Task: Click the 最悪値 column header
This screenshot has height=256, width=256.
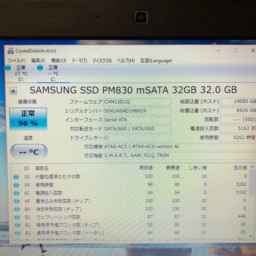Action: [x=173, y=168]
